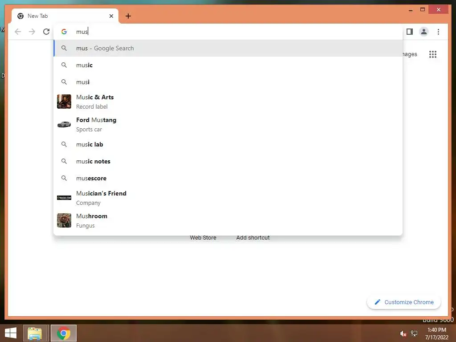Open a new tab with the plus button
The height and width of the screenshot is (342, 456).
coord(128,16)
